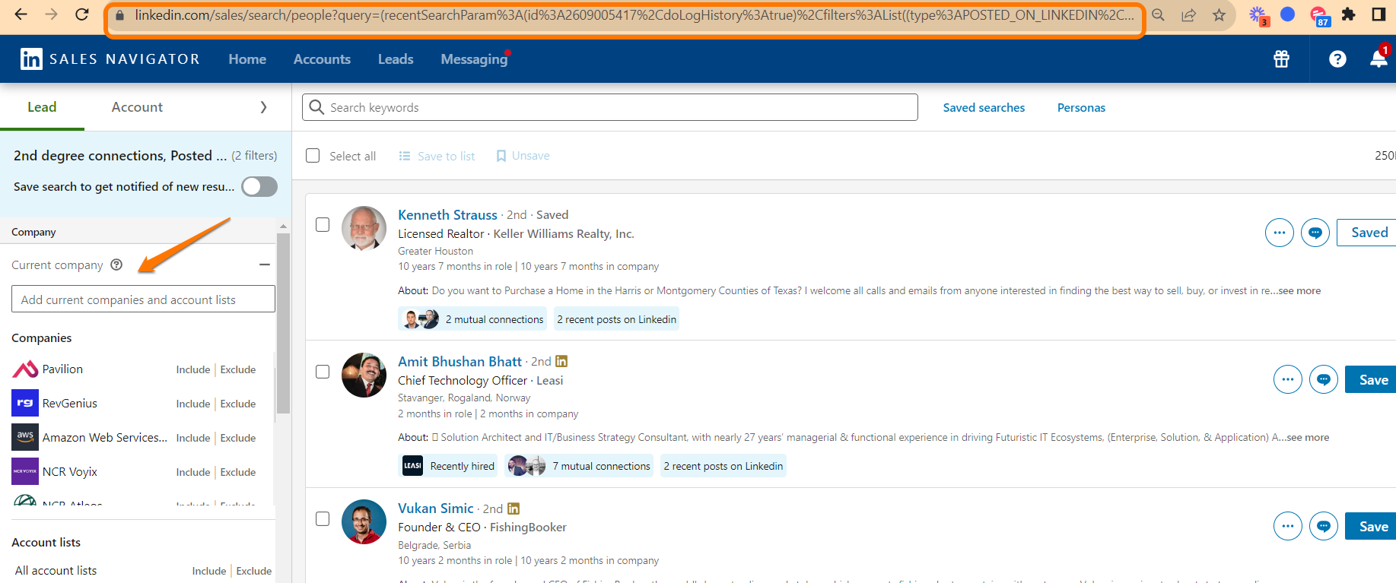Switch to the Account tab
This screenshot has width=1396, height=583.
point(137,107)
